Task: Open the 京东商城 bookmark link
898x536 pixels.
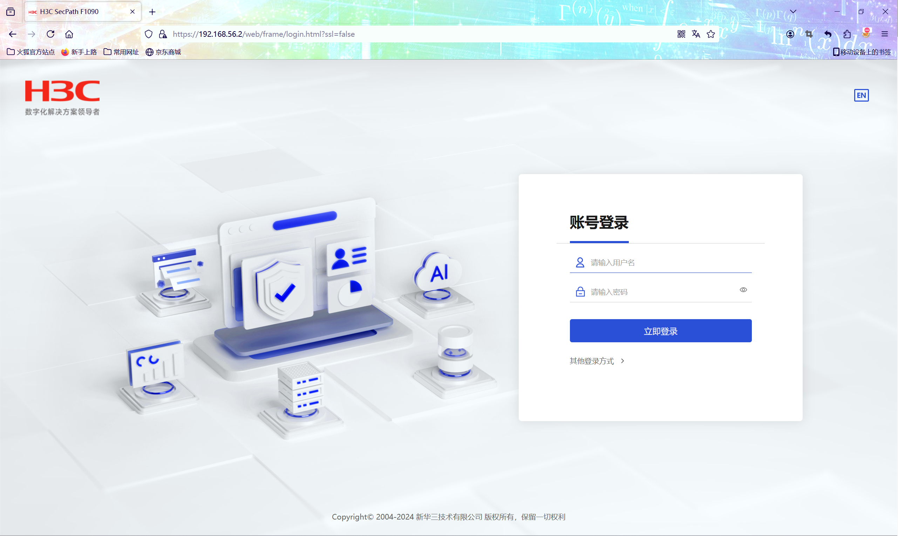Action: (x=163, y=52)
